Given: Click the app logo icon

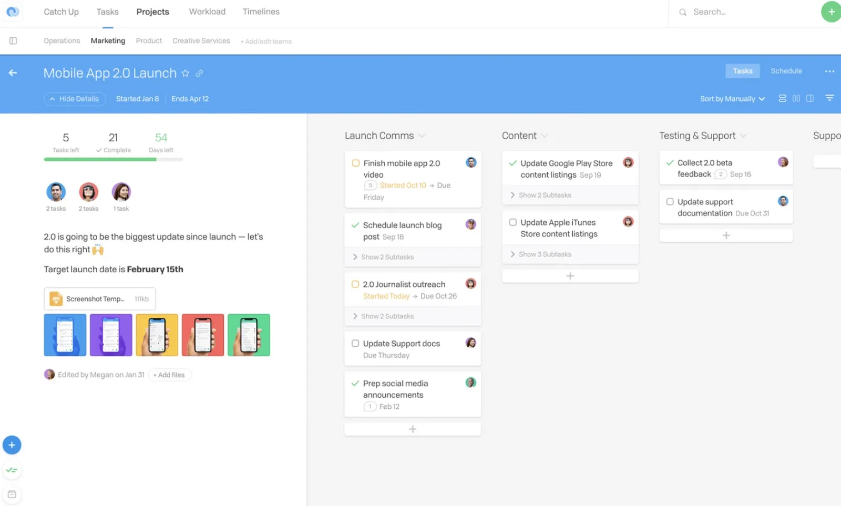Looking at the screenshot, I should coord(13,12).
